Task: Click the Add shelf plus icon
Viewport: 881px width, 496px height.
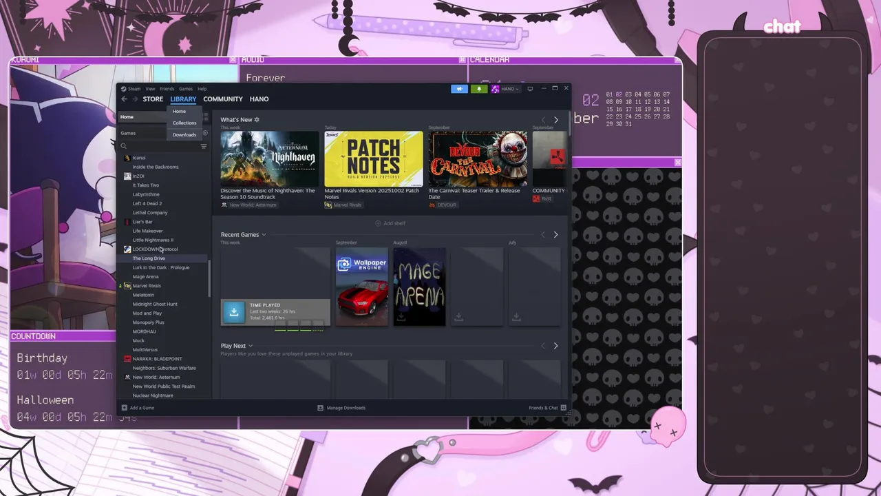Action: [378, 223]
